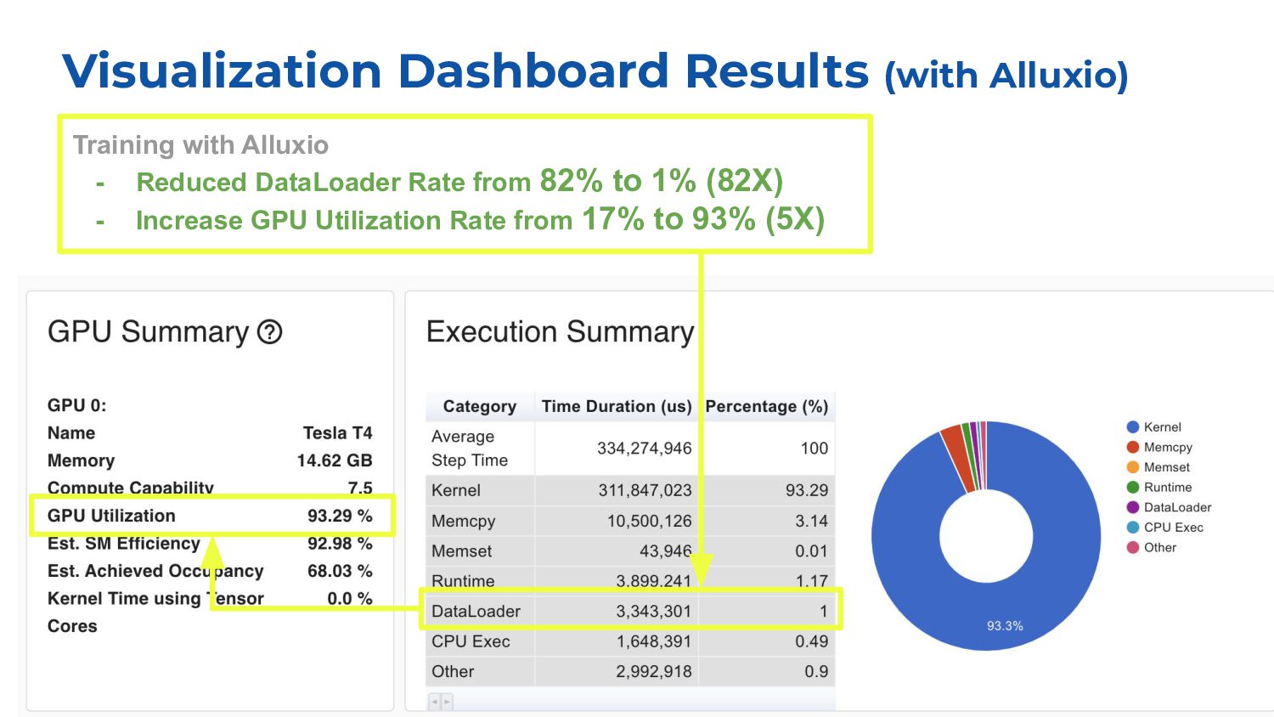Click the GPU Utilization label
1274x717 pixels.
coord(111,516)
